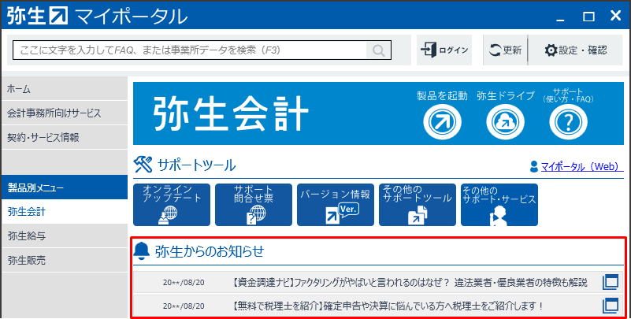
Task: Open バージョン情報 tile
Action: pyautogui.click(x=335, y=205)
